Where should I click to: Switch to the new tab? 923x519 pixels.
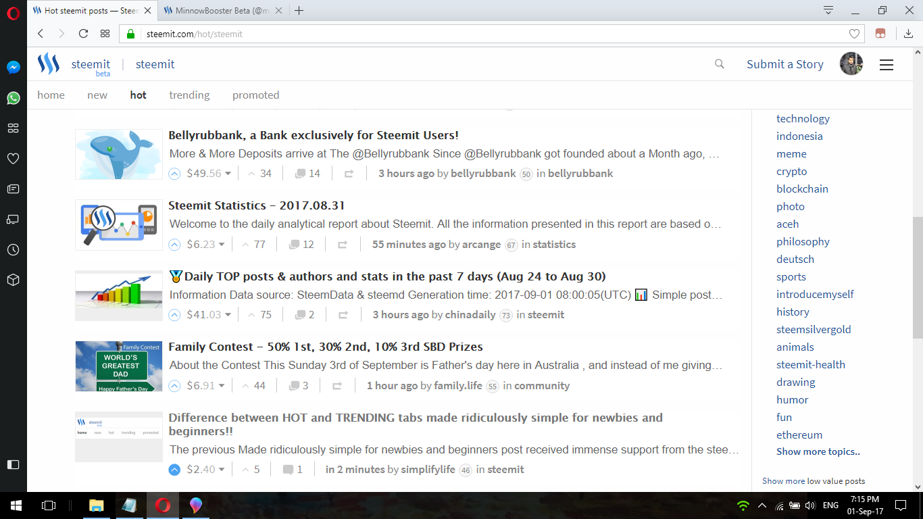coord(97,95)
